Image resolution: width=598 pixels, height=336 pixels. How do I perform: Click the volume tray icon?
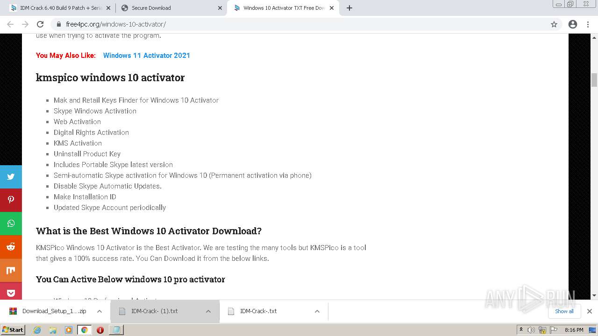pos(531,330)
